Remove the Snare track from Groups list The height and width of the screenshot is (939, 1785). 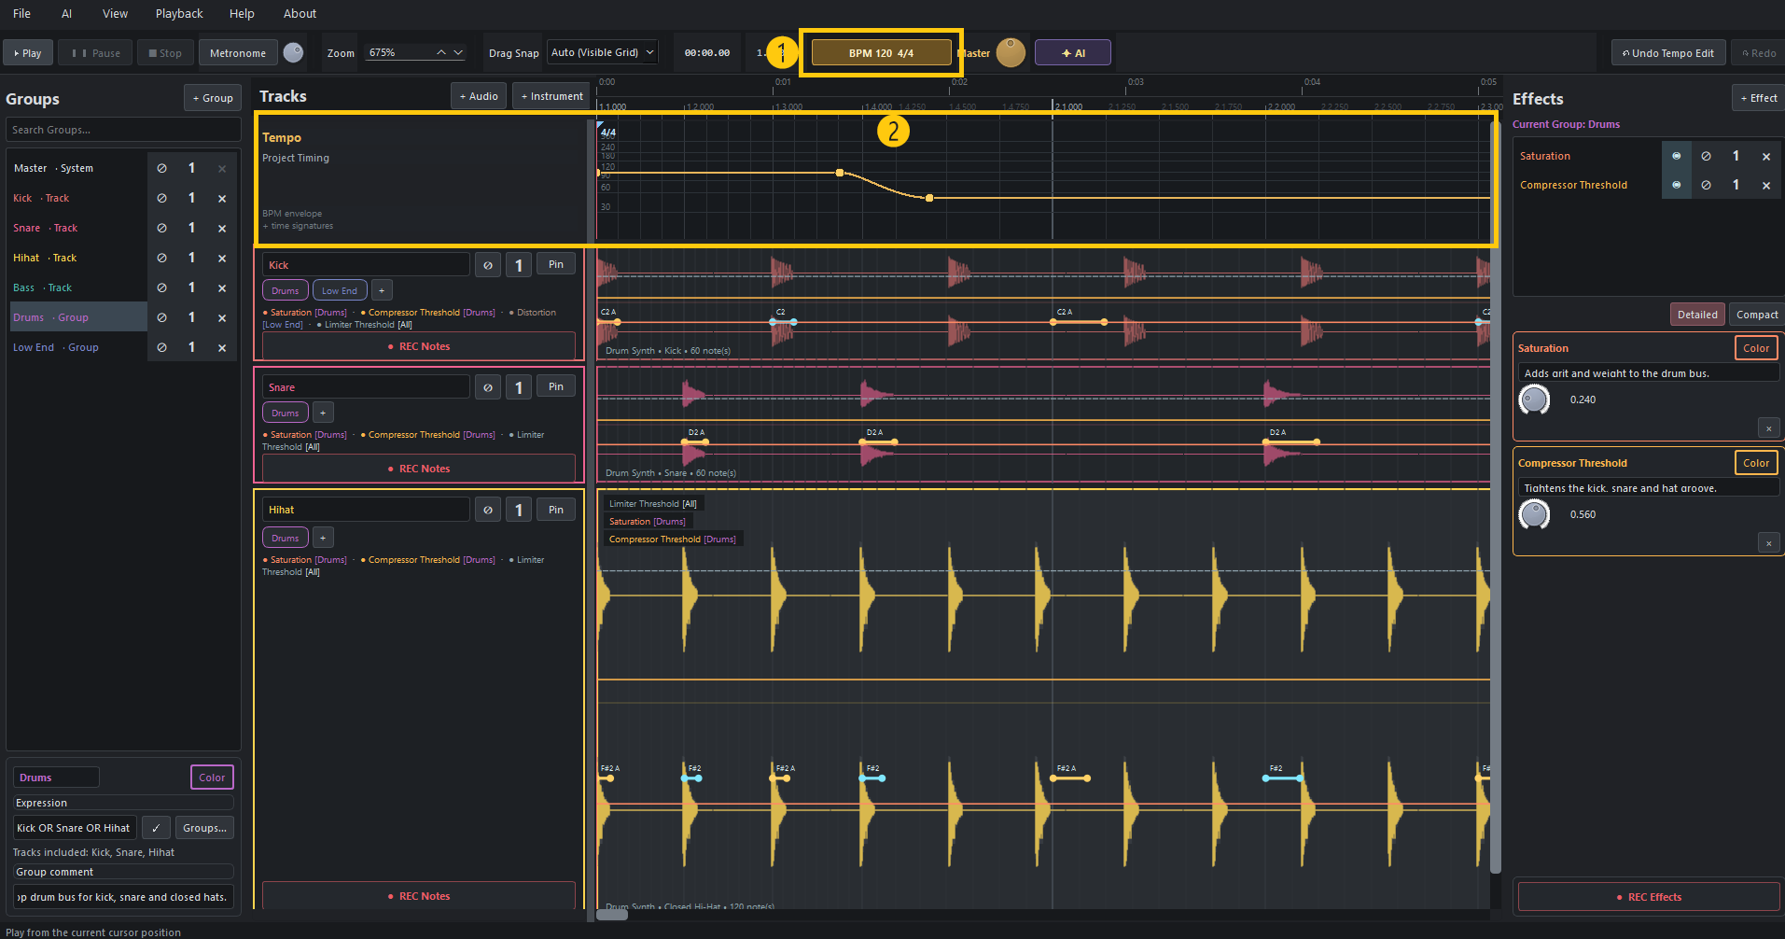[222, 228]
